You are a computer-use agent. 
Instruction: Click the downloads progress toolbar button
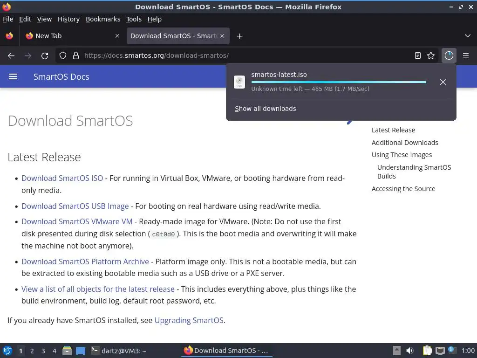click(449, 56)
